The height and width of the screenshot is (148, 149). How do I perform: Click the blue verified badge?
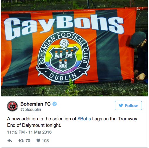tap(55, 104)
